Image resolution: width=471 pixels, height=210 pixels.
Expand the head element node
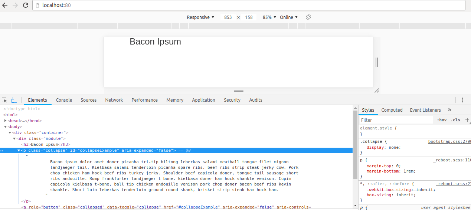tap(5, 121)
